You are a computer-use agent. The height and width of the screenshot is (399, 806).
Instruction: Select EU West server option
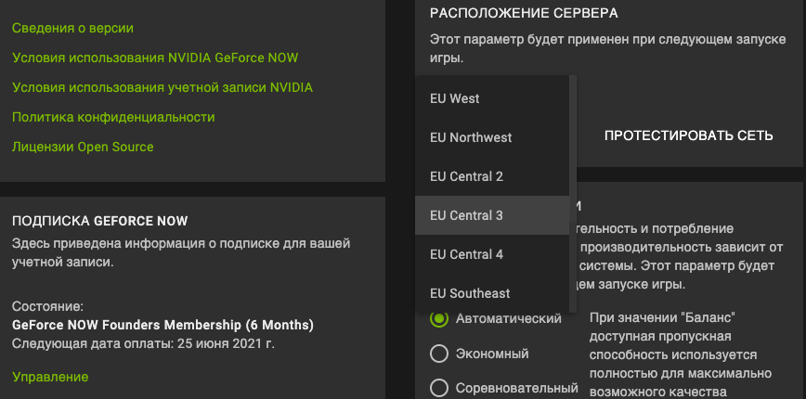tap(492, 98)
